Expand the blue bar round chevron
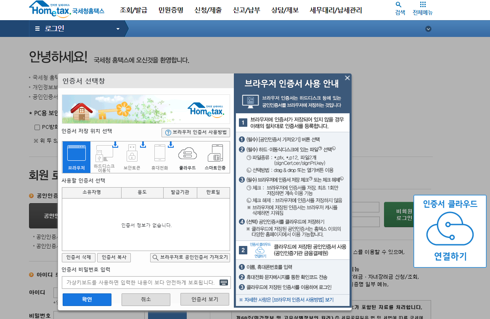This screenshot has height=319, width=490. point(428,29)
